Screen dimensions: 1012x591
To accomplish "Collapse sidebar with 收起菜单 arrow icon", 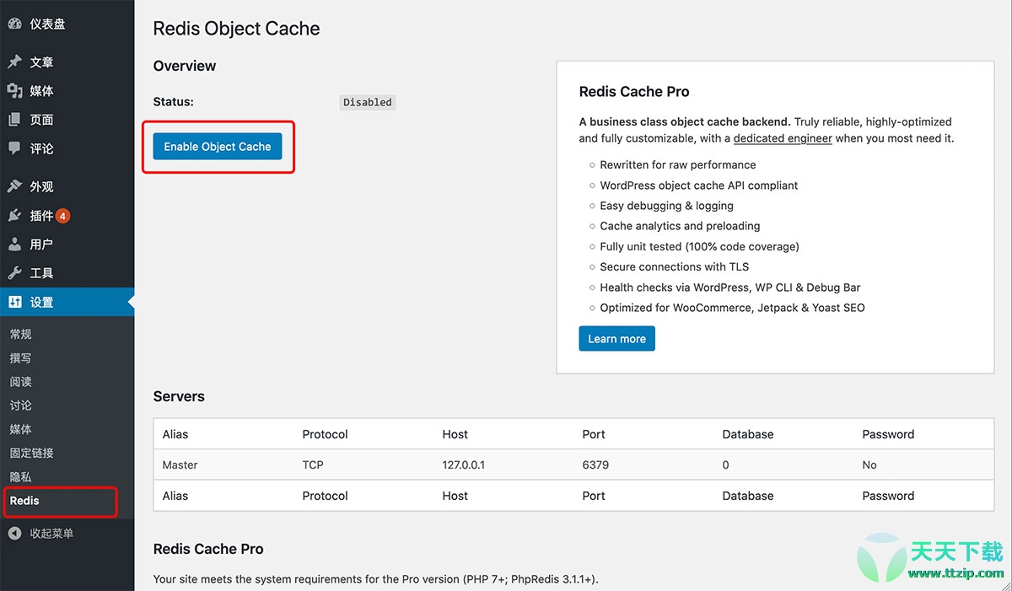I will point(14,533).
